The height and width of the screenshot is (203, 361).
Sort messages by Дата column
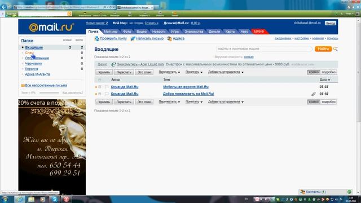tap(325, 80)
